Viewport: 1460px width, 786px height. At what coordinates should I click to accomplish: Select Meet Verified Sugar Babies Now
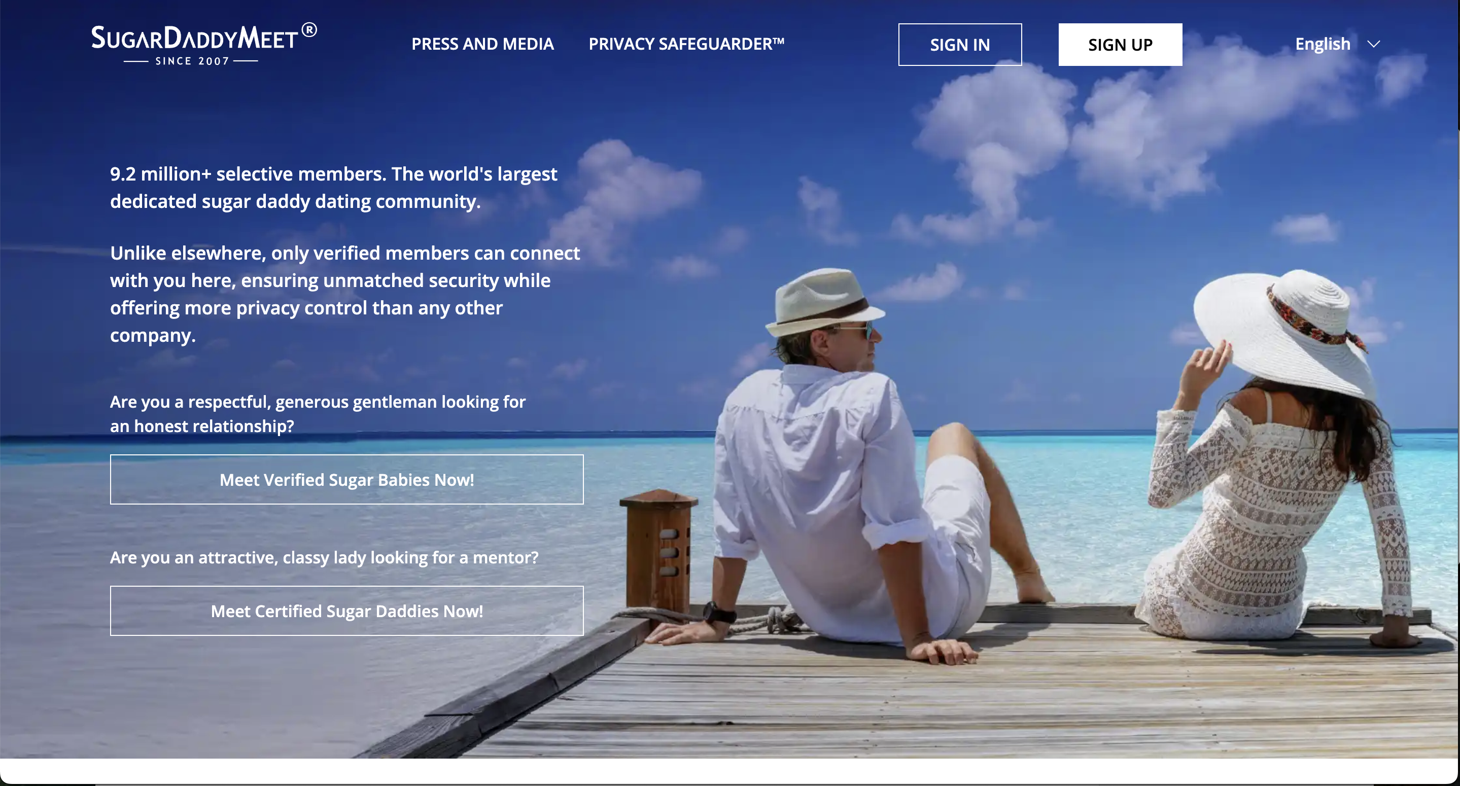tap(346, 479)
